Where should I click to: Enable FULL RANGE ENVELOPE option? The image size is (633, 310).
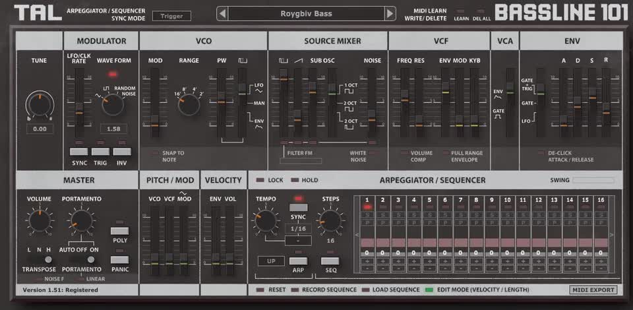coord(446,153)
